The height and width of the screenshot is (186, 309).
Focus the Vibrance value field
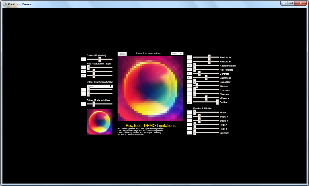pyautogui.click(x=190, y=98)
